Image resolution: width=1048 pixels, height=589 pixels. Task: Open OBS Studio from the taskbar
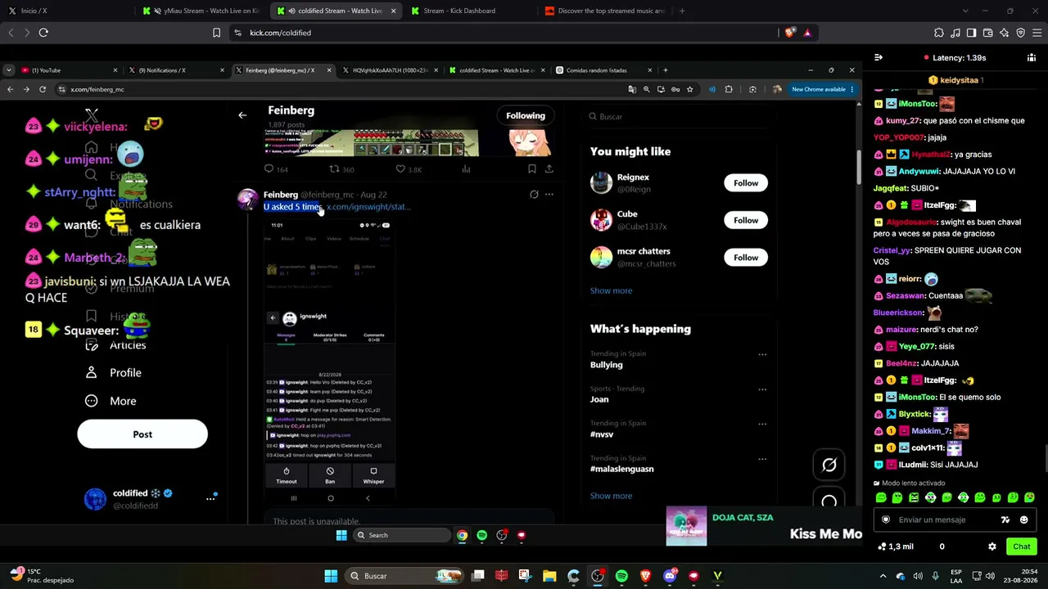[598, 576]
